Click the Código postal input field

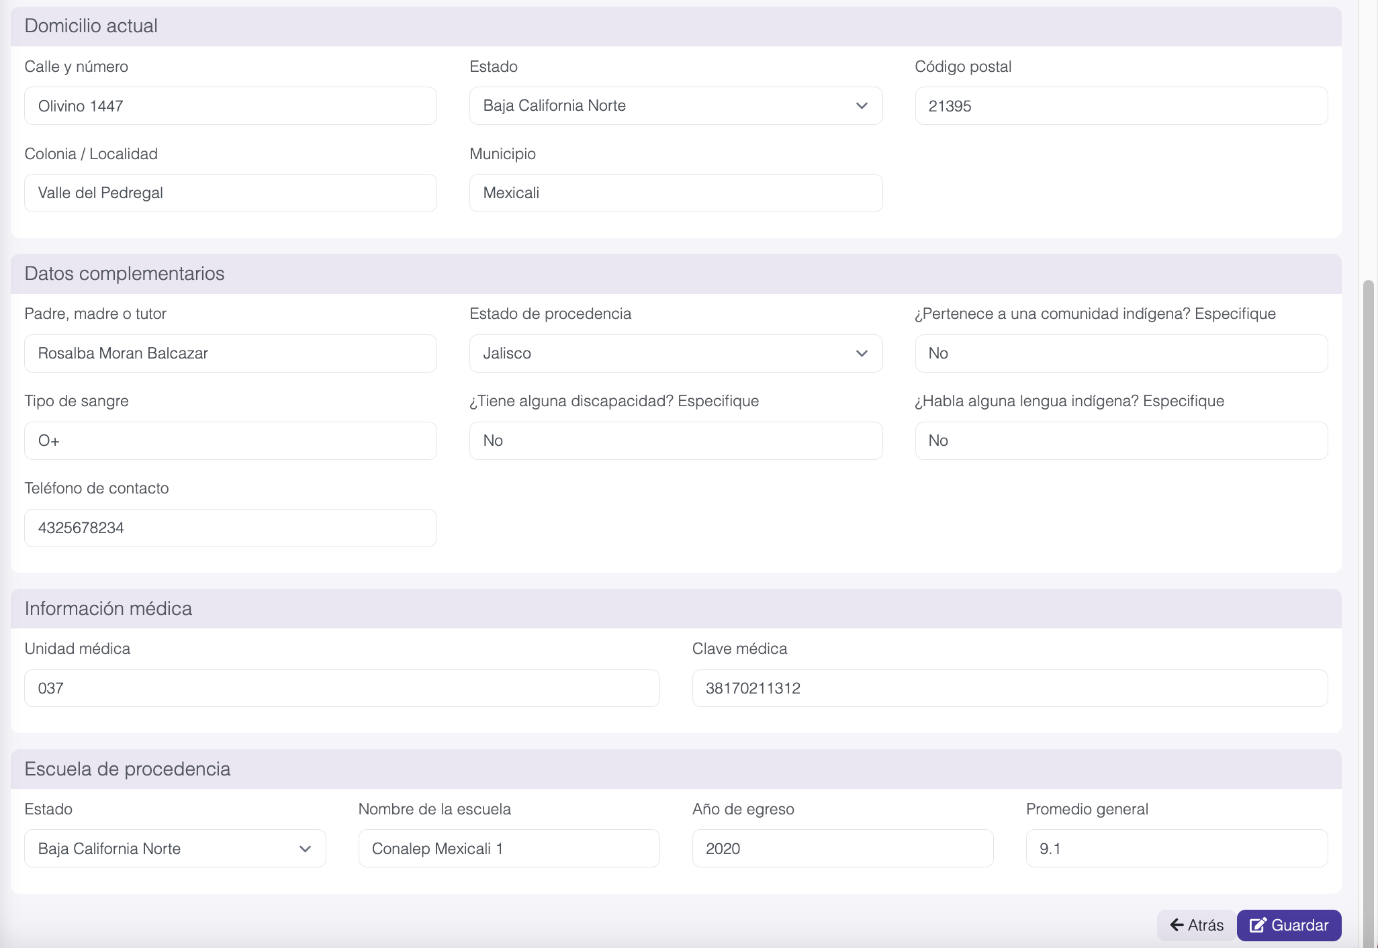coord(1121,105)
